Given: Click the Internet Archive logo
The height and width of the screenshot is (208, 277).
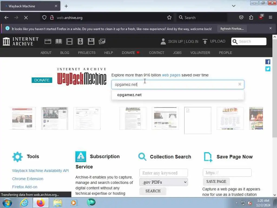Looking at the screenshot, I should coord(21,41).
